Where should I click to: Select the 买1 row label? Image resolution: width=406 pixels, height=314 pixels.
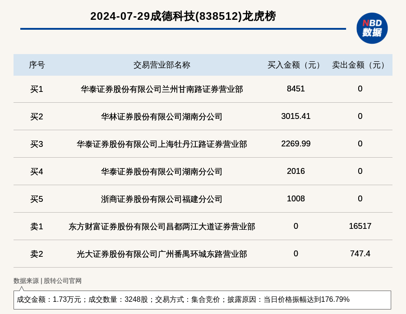click(37, 89)
